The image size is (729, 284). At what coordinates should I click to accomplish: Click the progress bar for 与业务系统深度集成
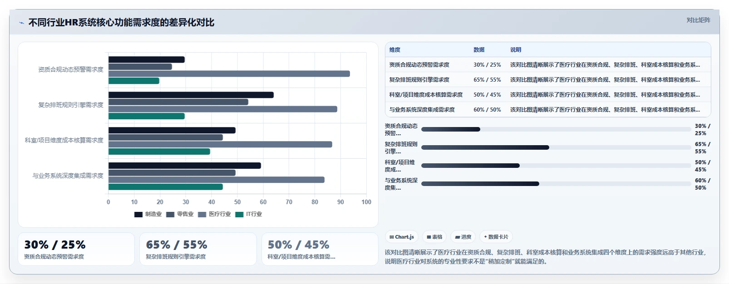pyautogui.click(x=556, y=184)
